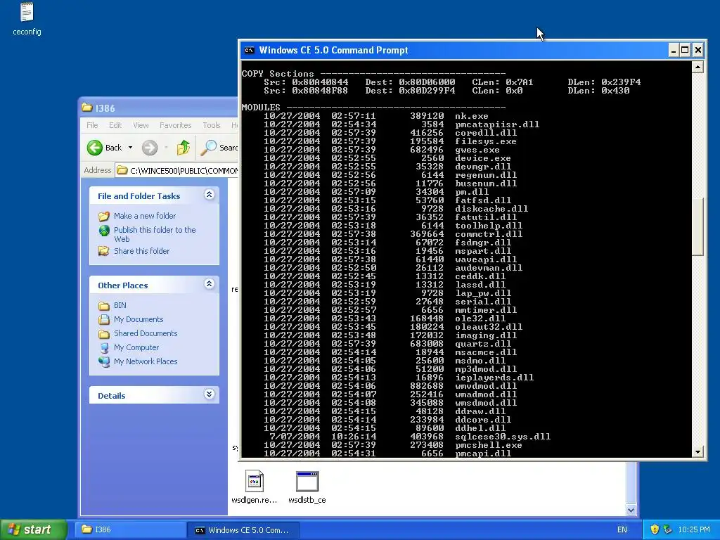720x540 pixels.
Task: Open the Favorites menu in I386 window
Action: click(x=175, y=125)
